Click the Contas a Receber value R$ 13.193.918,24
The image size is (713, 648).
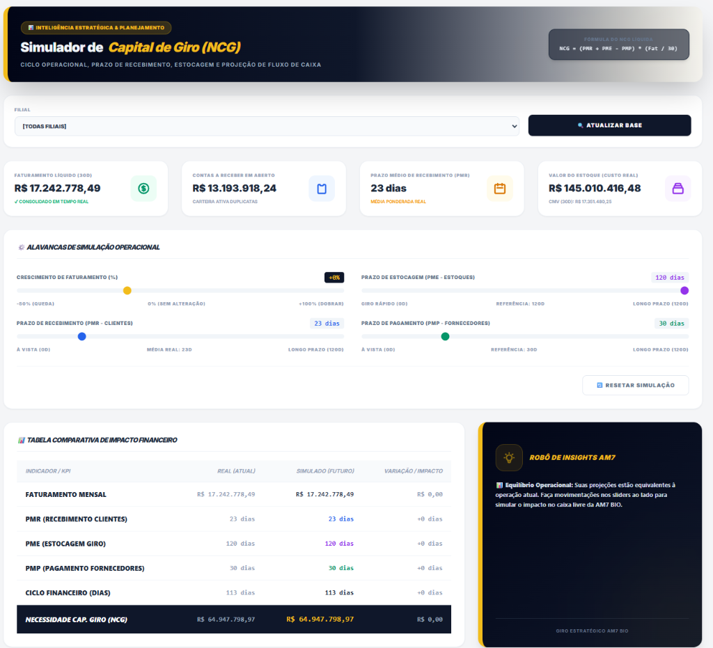(234, 188)
